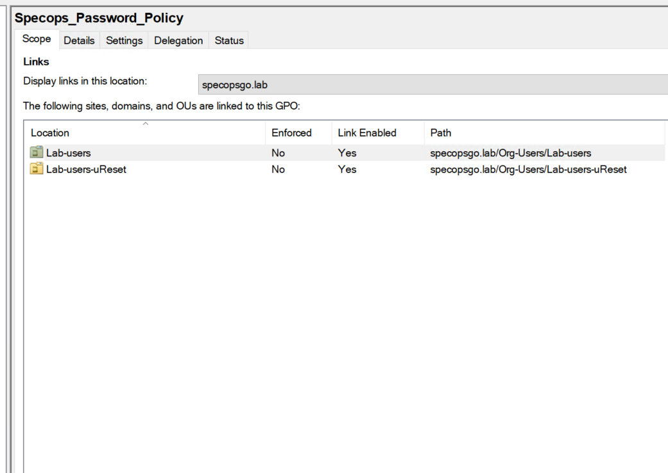This screenshot has height=473, width=668.
Task: Select the Lab-users-uReset OU icon
Action: [x=37, y=169]
